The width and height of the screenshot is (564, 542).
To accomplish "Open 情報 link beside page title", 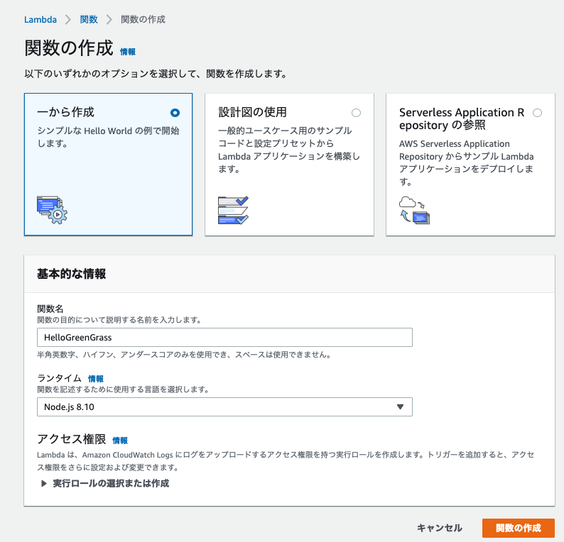I will (x=128, y=52).
